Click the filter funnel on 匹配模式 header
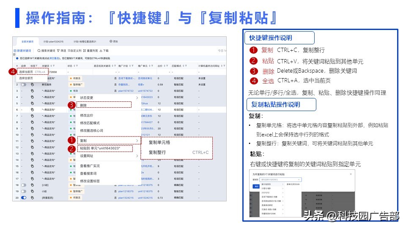 coord(186,66)
